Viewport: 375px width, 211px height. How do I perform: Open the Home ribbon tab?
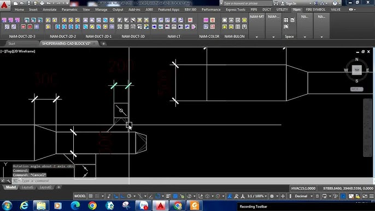[x=19, y=10]
